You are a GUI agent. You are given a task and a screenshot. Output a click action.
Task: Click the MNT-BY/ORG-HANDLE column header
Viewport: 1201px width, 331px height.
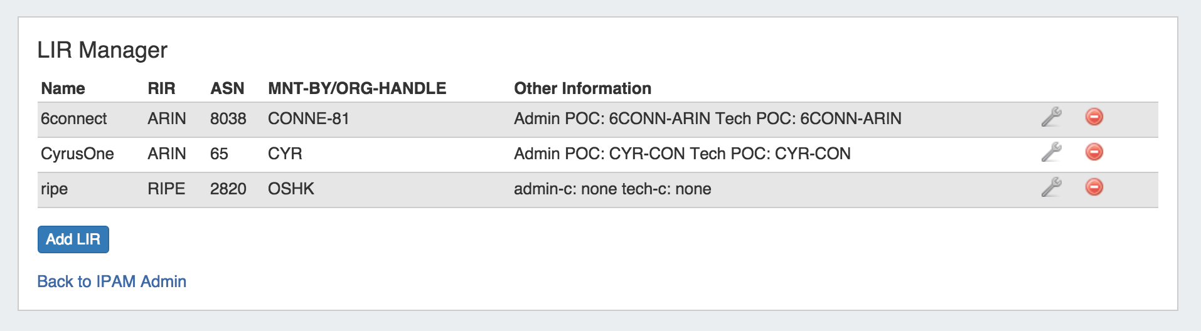[x=357, y=88]
